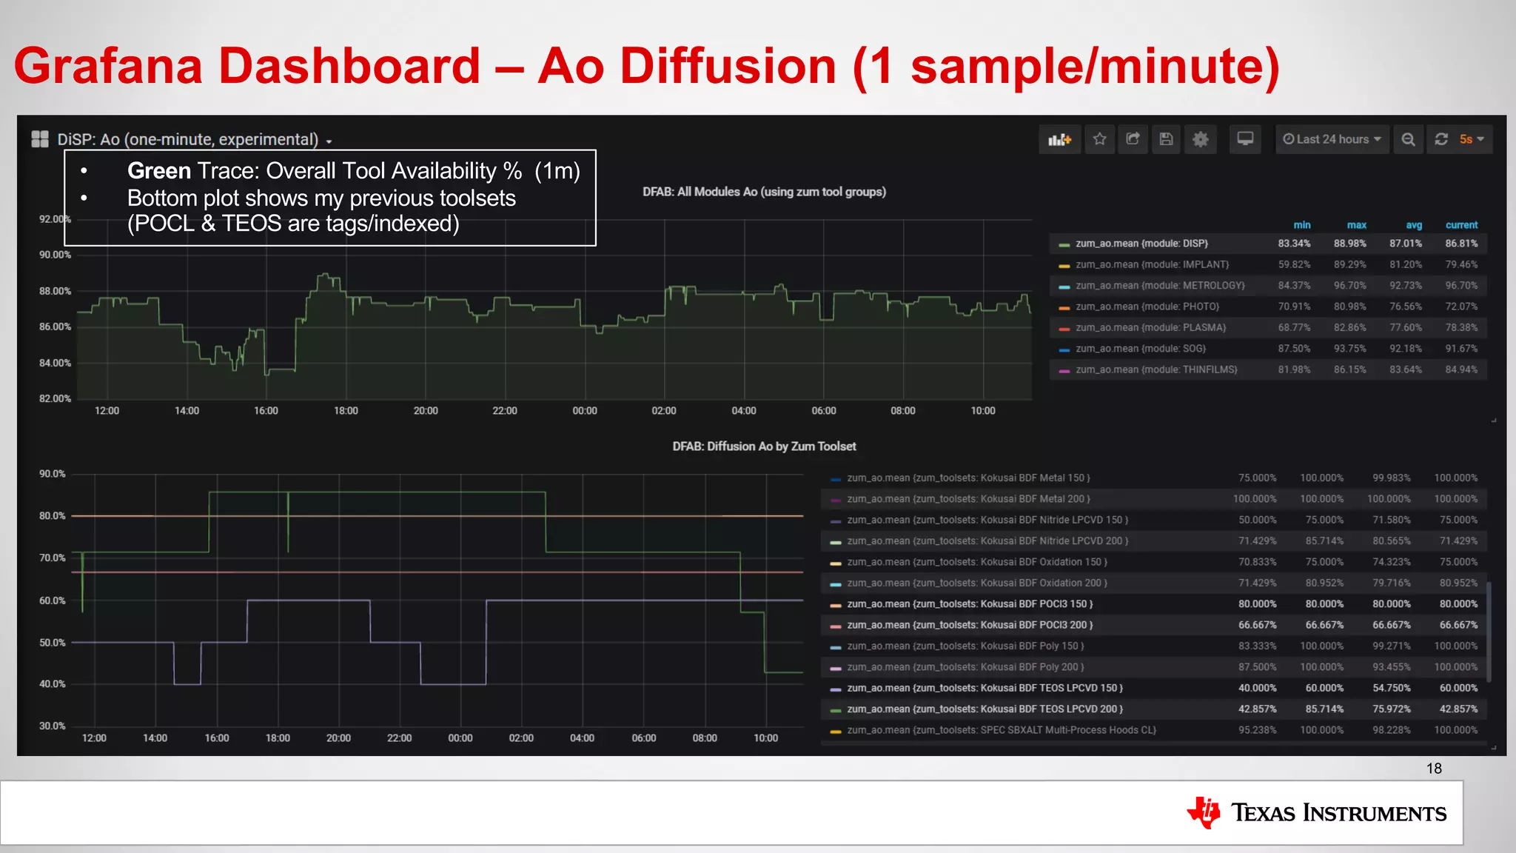
Task: Open DFAB: All Modules Ao panel title menu
Action: (x=764, y=192)
